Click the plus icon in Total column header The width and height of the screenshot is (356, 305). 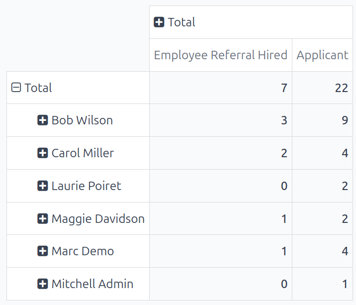[x=159, y=22]
